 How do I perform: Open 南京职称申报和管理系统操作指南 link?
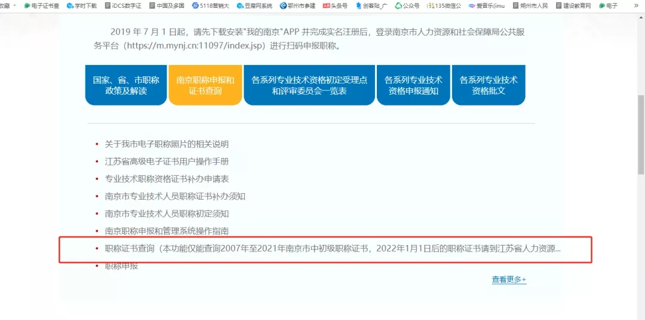(167, 231)
